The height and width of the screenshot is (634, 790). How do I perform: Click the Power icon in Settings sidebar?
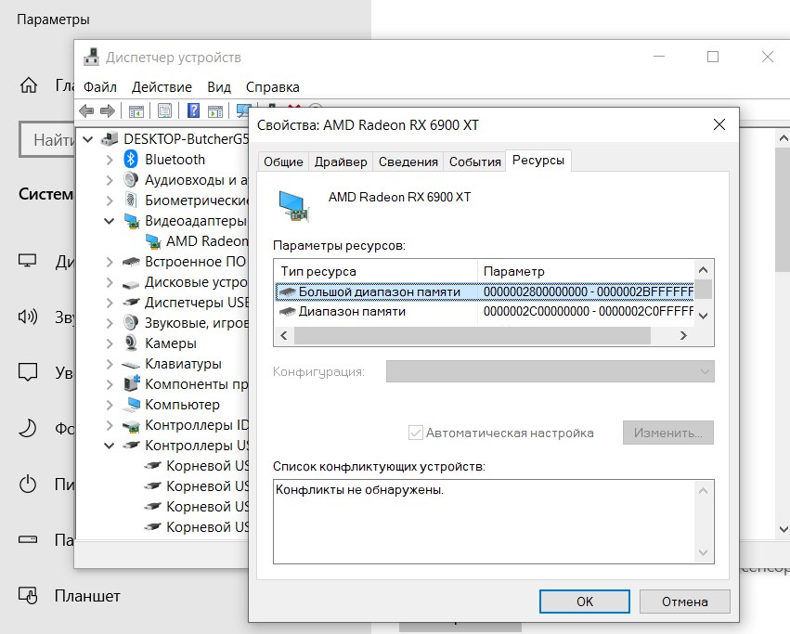pyautogui.click(x=28, y=484)
